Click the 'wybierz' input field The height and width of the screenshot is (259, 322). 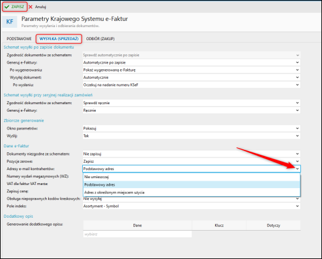137,234
